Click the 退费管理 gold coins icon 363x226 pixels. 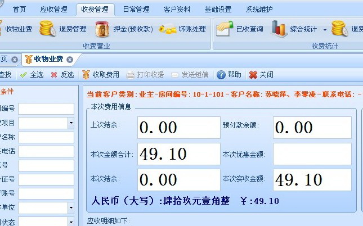[47, 29]
